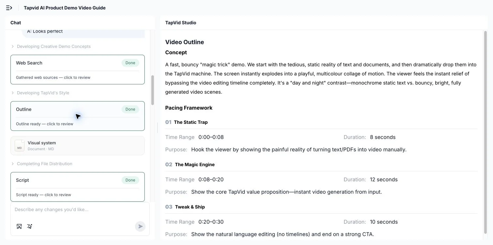Click the concept description paragraph
The image size is (493, 245).
(x=321, y=78)
